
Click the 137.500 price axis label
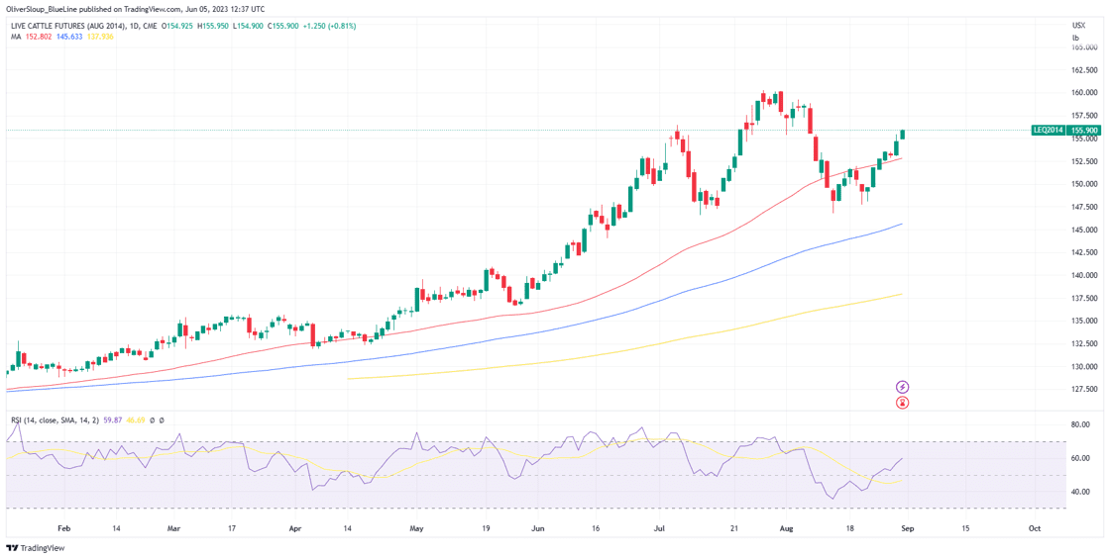click(x=1085, y=298)
